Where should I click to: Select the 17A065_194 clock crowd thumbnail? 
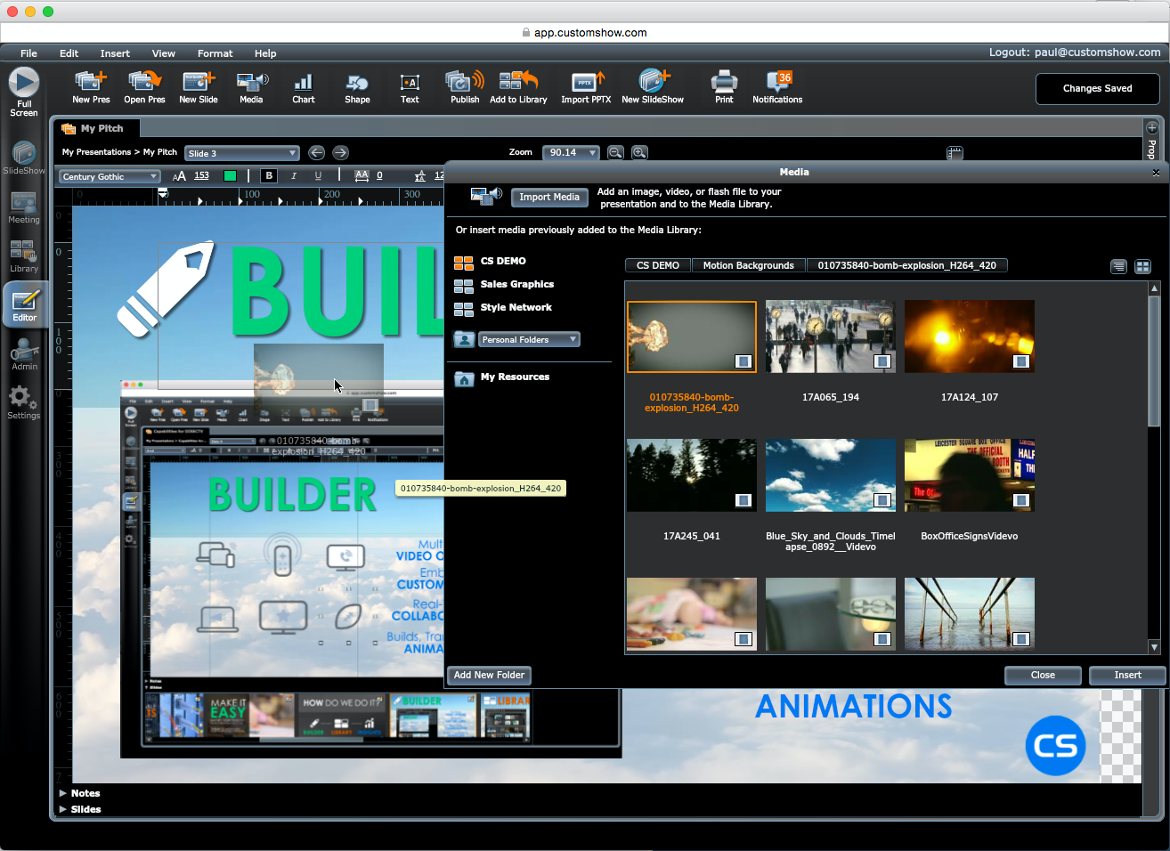[830, 336]
